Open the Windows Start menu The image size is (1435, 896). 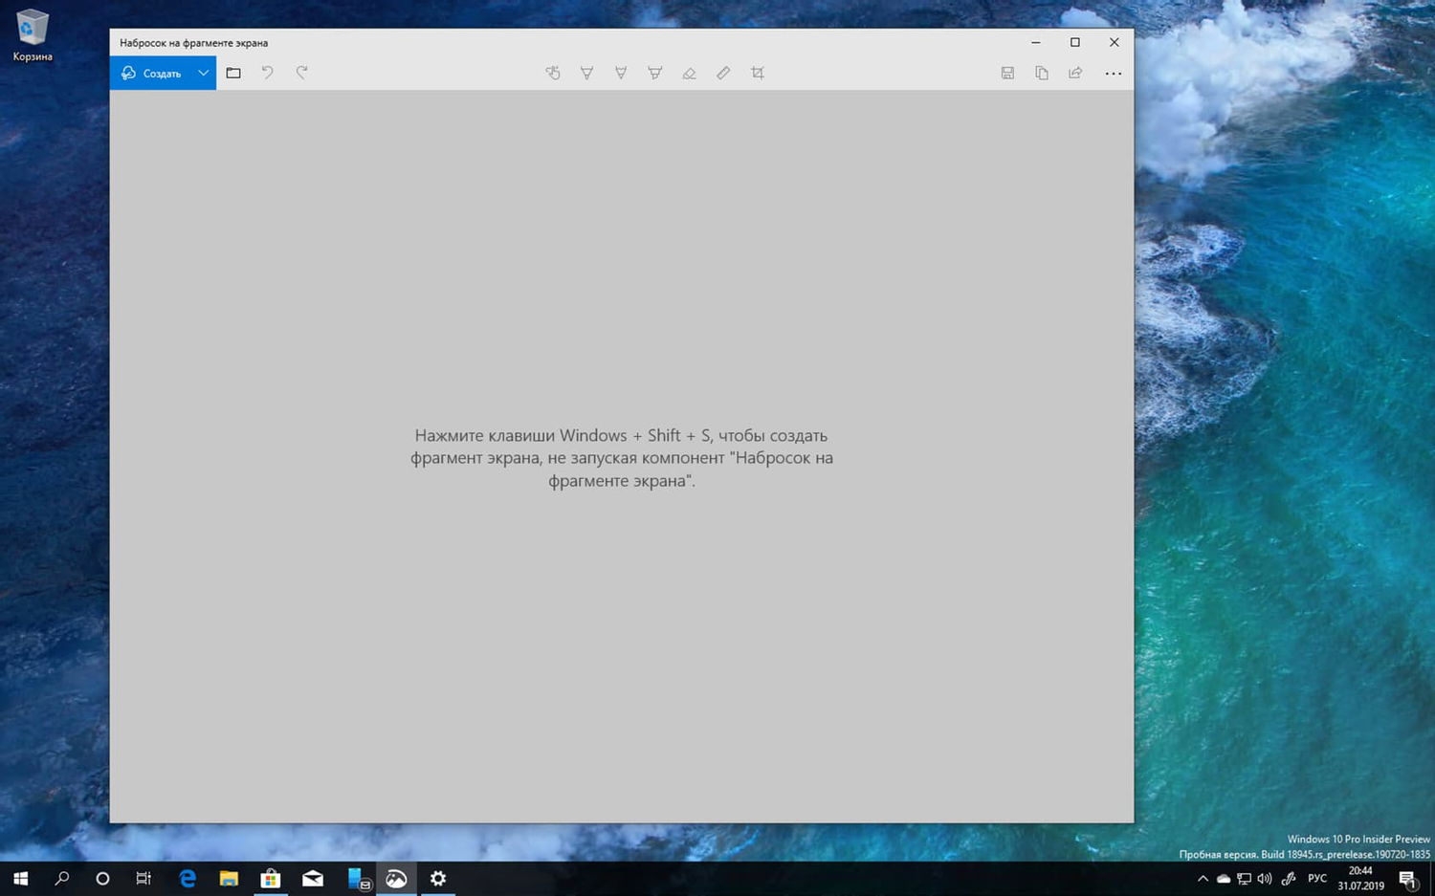21,879
